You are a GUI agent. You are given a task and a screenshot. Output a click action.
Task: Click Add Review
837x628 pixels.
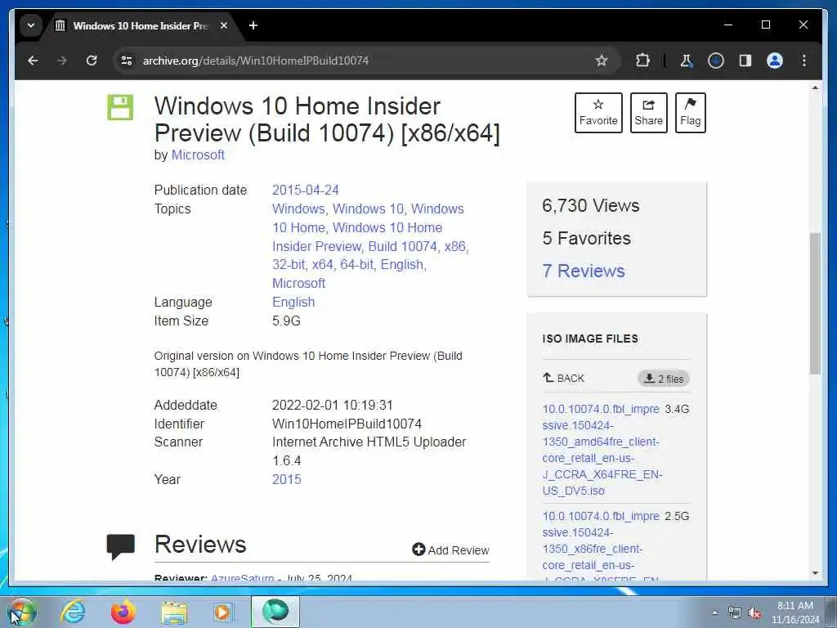[450, 550]
